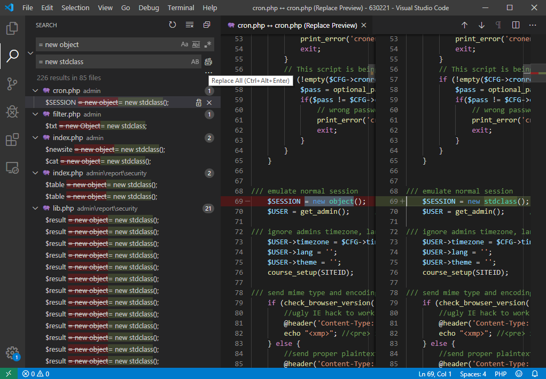Open the Source Control view
This screenshot has width=546, height=379.
pos(12,83)
